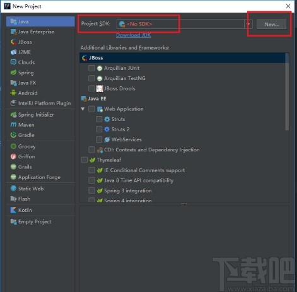This screenshot has height=292, width=297.
Task: Select the Java project type icon
Action: pyautogui.click(x=13, y=21)
